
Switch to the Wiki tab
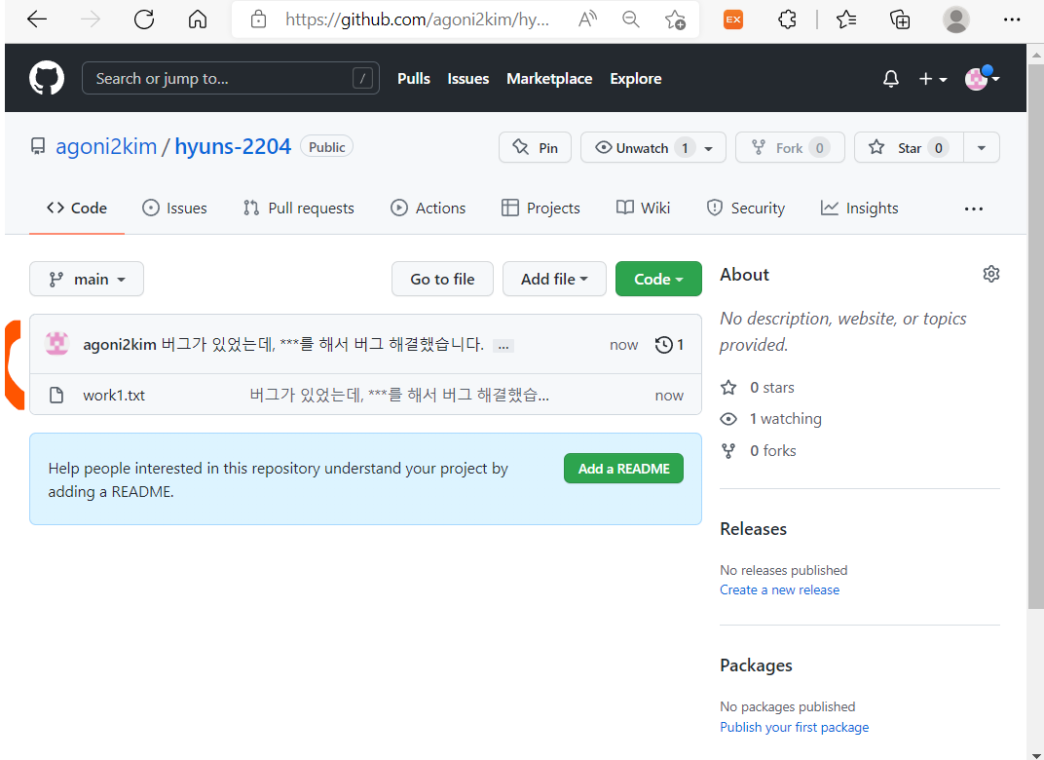pyautogui.click(x=643, y=208)
